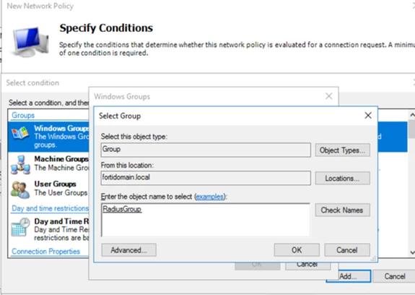415x295 pixels.
Task: Click the Machine Groups network icon
Action: pos(20,165)
